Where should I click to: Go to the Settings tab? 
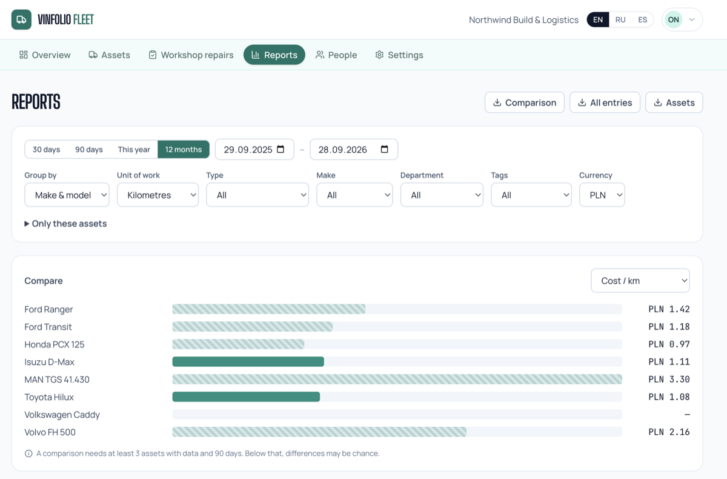click(399, 55)
